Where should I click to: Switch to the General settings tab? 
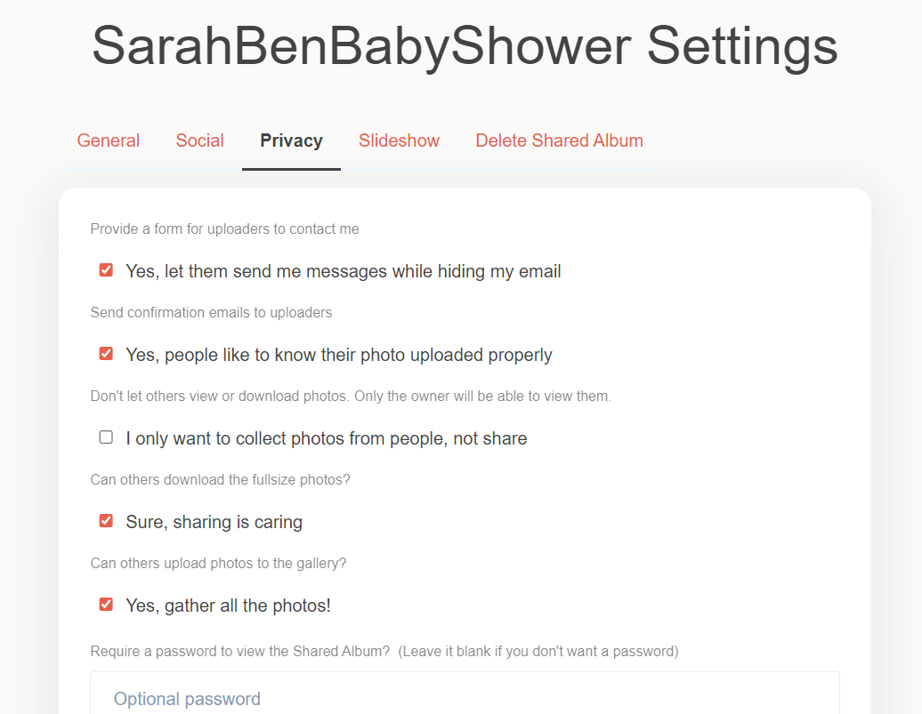108,140
